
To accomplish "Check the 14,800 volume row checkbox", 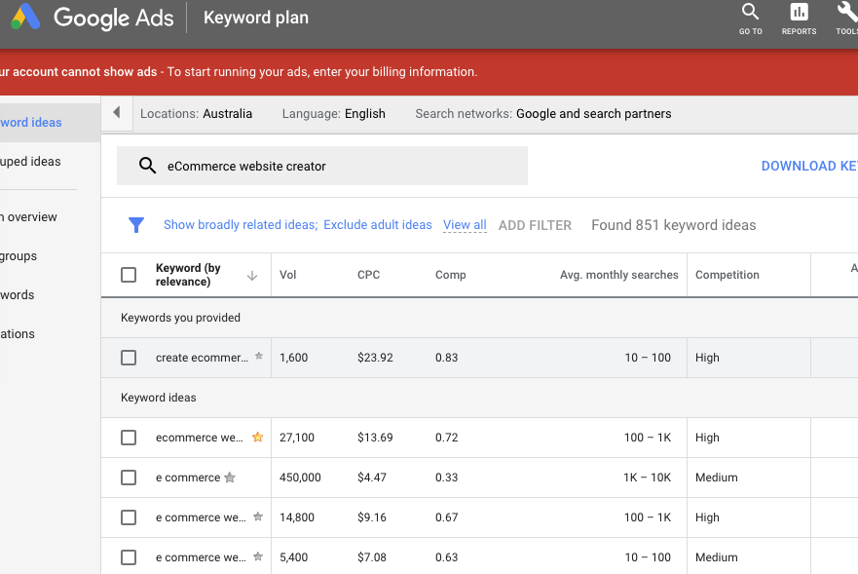I will (x=129, y=517).
